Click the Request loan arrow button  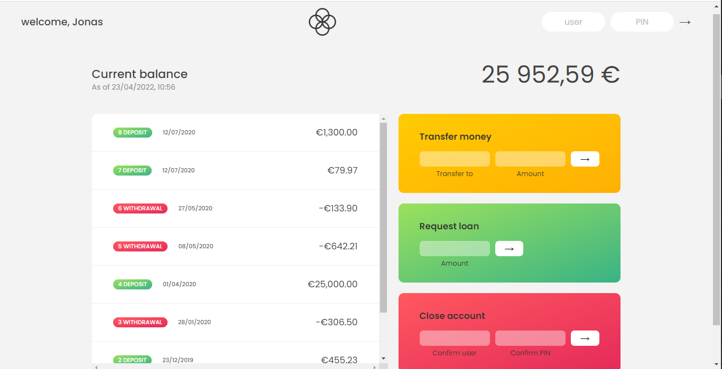click(x=508, y=248)
